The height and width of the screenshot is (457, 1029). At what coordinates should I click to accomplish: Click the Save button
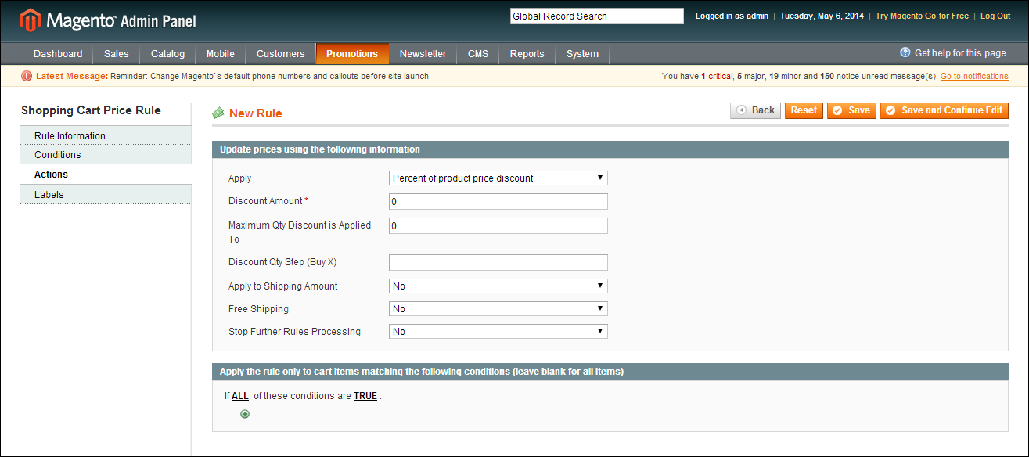point(851,110)
